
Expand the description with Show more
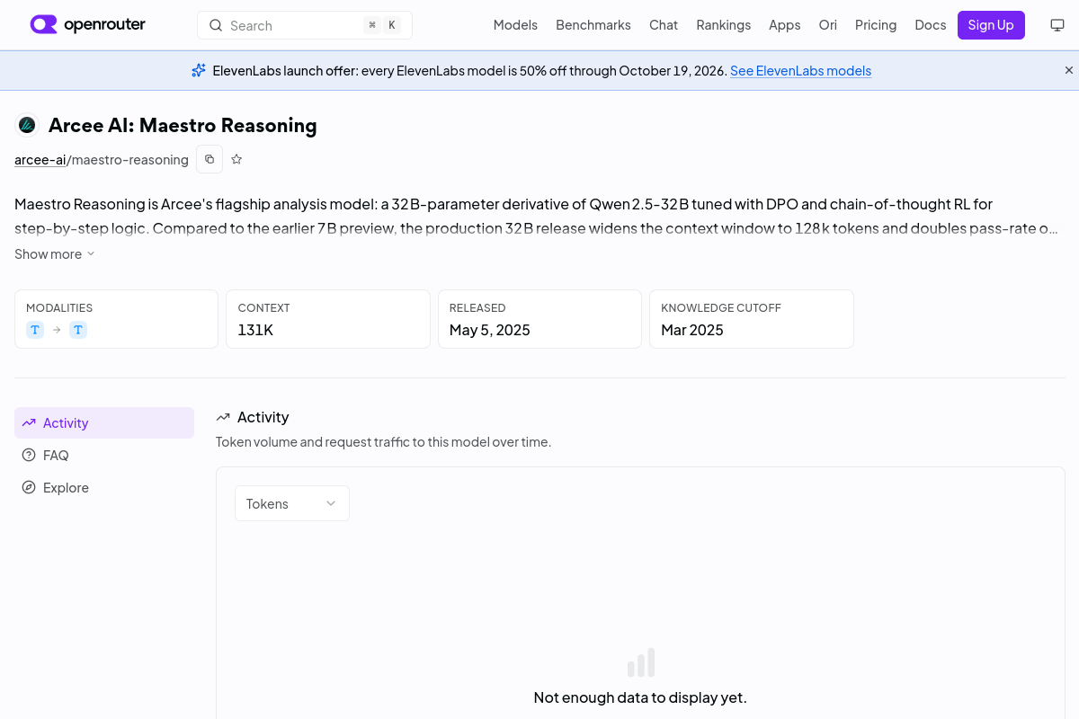pos(54,254)
